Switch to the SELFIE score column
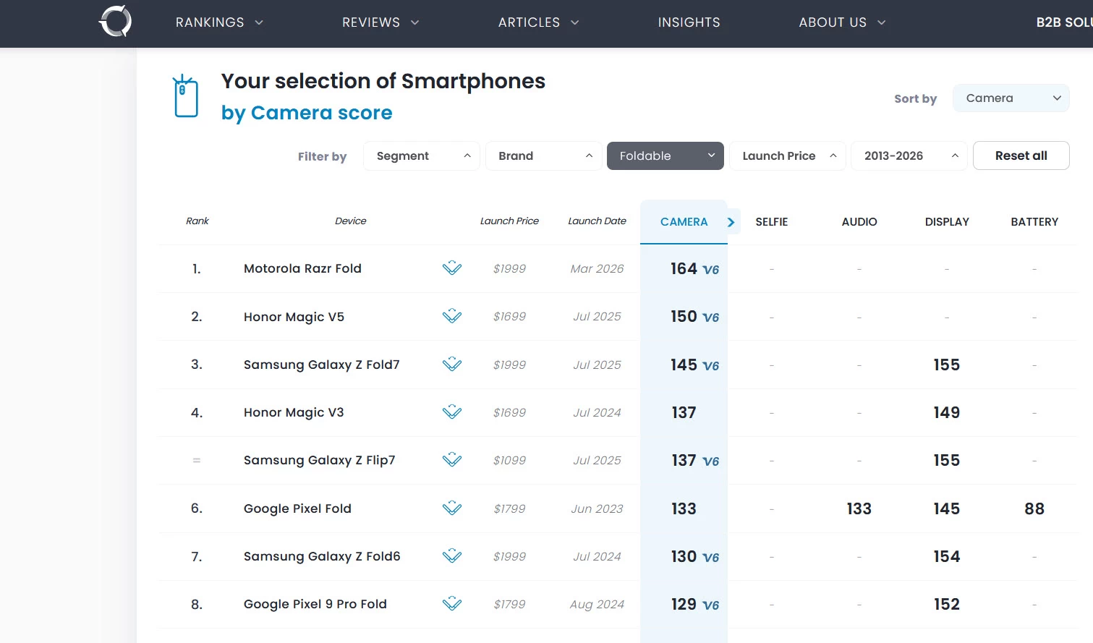The width and height of the screenshot is (1093, 643). tap(772, 222)
